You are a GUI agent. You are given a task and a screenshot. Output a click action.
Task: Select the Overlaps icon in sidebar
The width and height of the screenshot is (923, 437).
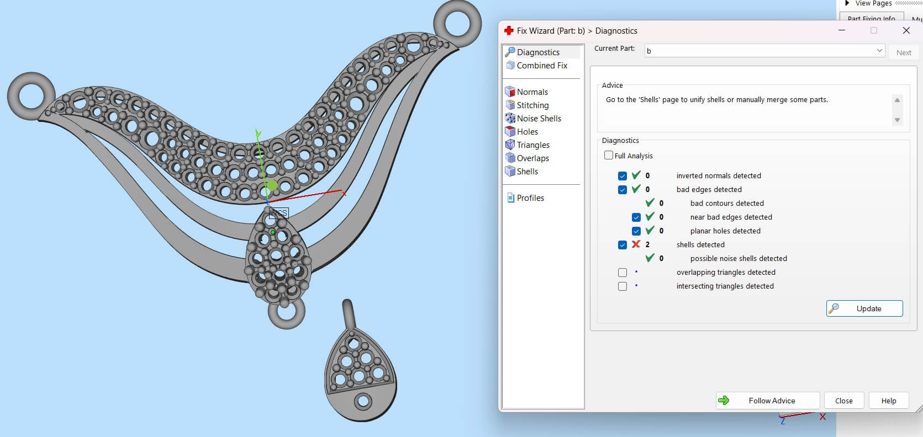click(510, 158)
